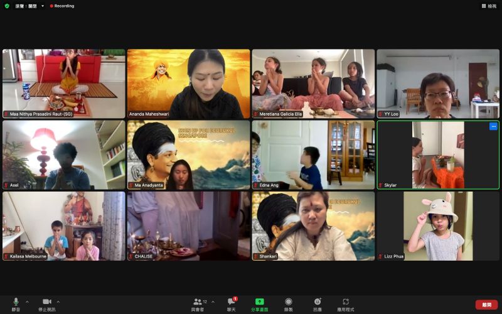The width and height of the screenshot is (502, 314).
Task: Click the name label Maa Nithya Prasadini Raut-(SG)
Action: [x=41, y=114]
